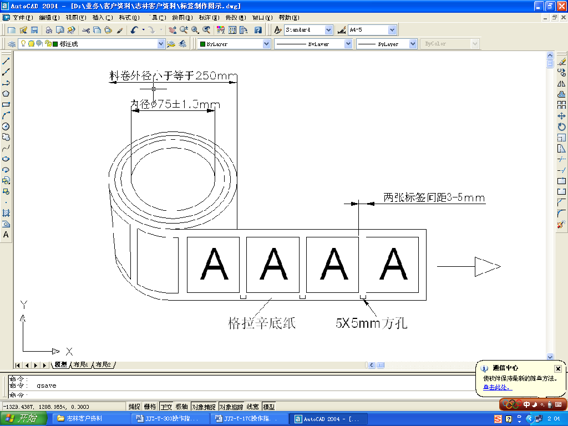The image size is (568, 426).
Task: Expand the 标注线 layer dropdown
Action: tap(161, 44)
